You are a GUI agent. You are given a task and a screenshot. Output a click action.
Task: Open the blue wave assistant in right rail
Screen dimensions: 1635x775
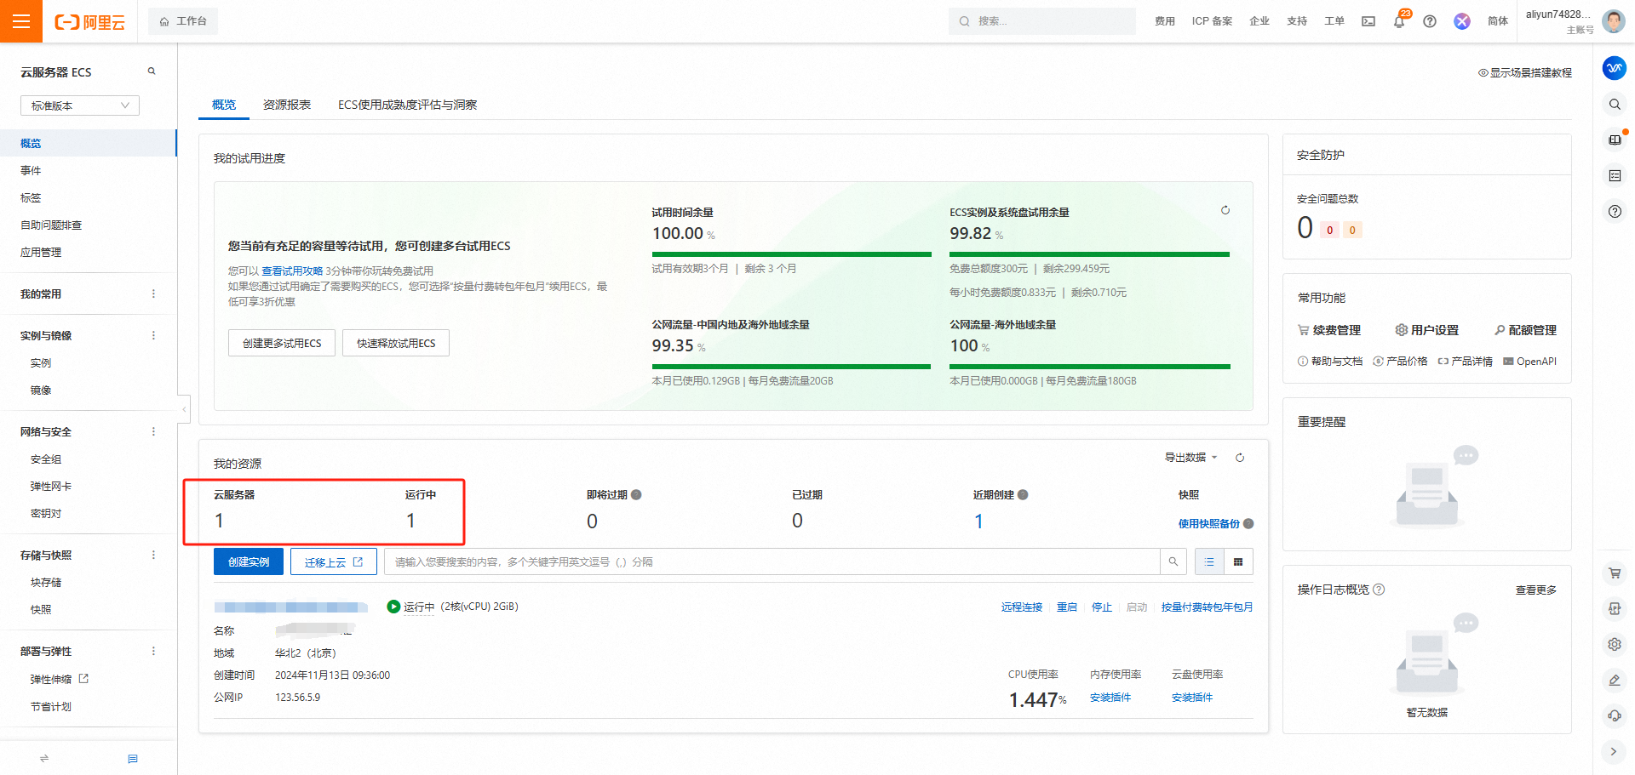click(1614, 68)
